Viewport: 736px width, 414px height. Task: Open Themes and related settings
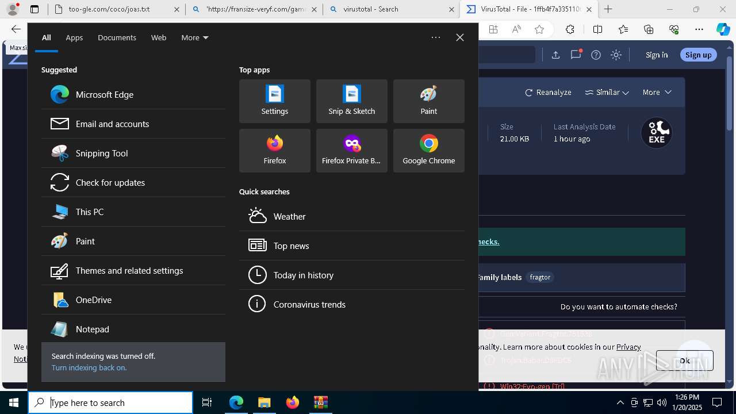133,270
